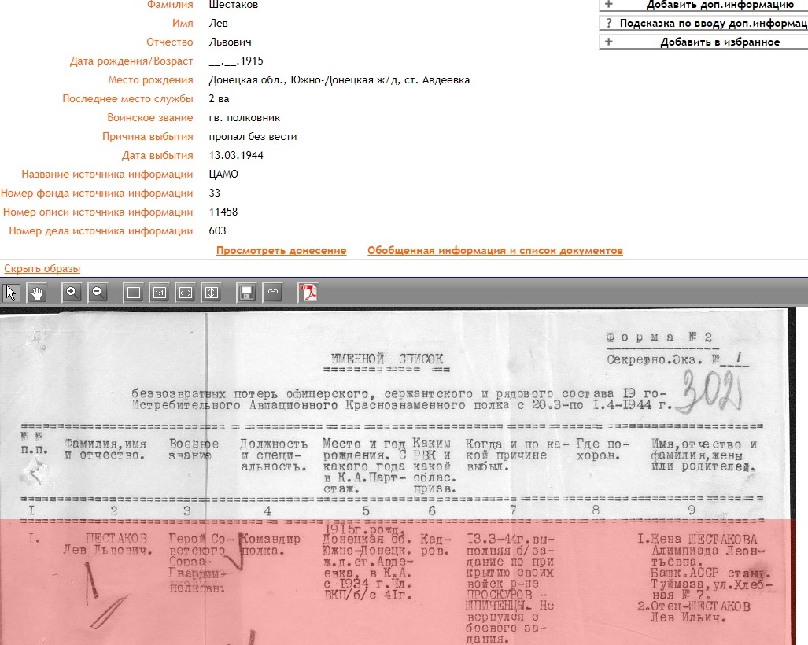Open Просмотреть донесение link
Screen dimensions: 808x645
(281, 250)
